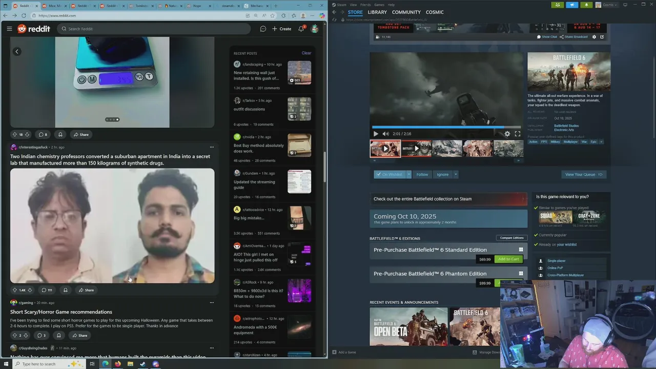Image resolution: width=656 pixels, height=369 pixels.
Task: Switch to the Tombstone browser tab
Action: pyautogui.click(x=142, y=6)
